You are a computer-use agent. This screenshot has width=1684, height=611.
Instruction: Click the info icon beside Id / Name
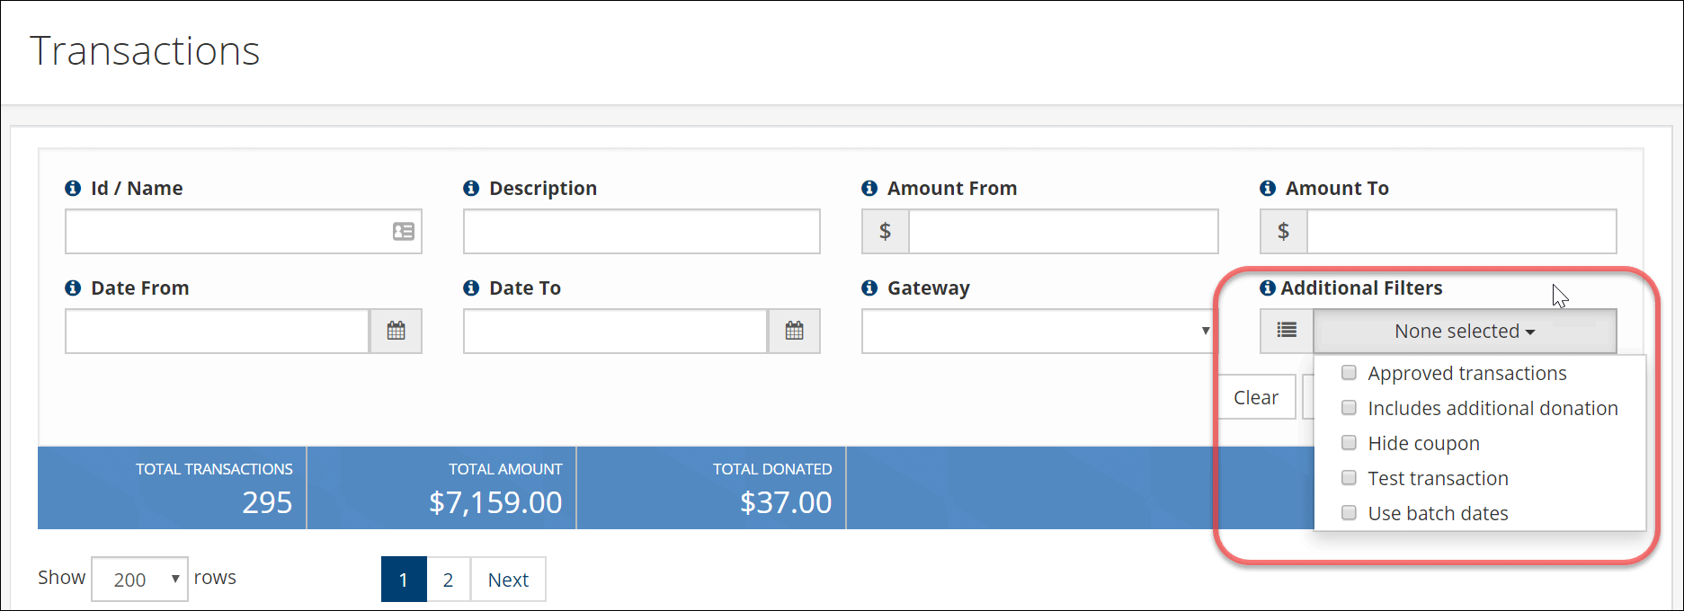[x=73, y=188]
